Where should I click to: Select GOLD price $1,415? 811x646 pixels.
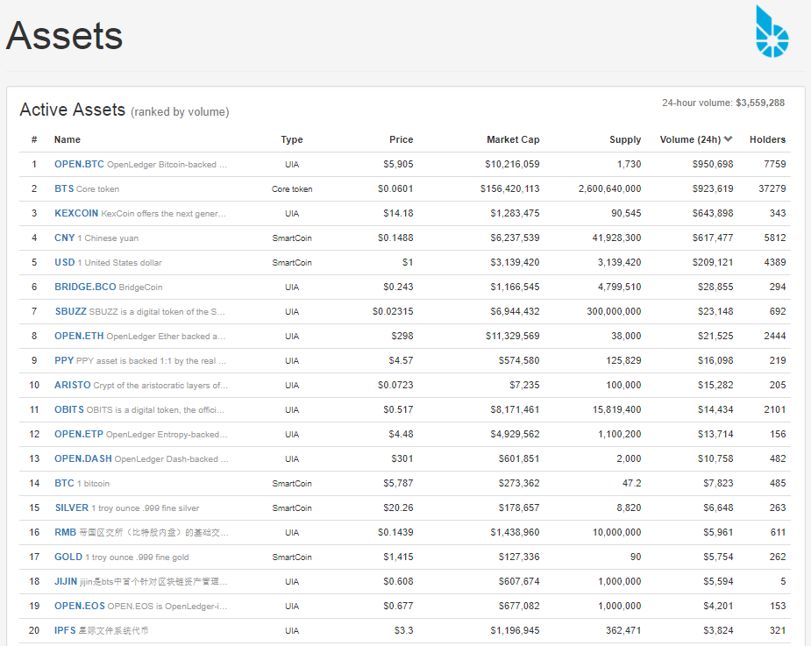pyautogui.click(x=398, y=557)
